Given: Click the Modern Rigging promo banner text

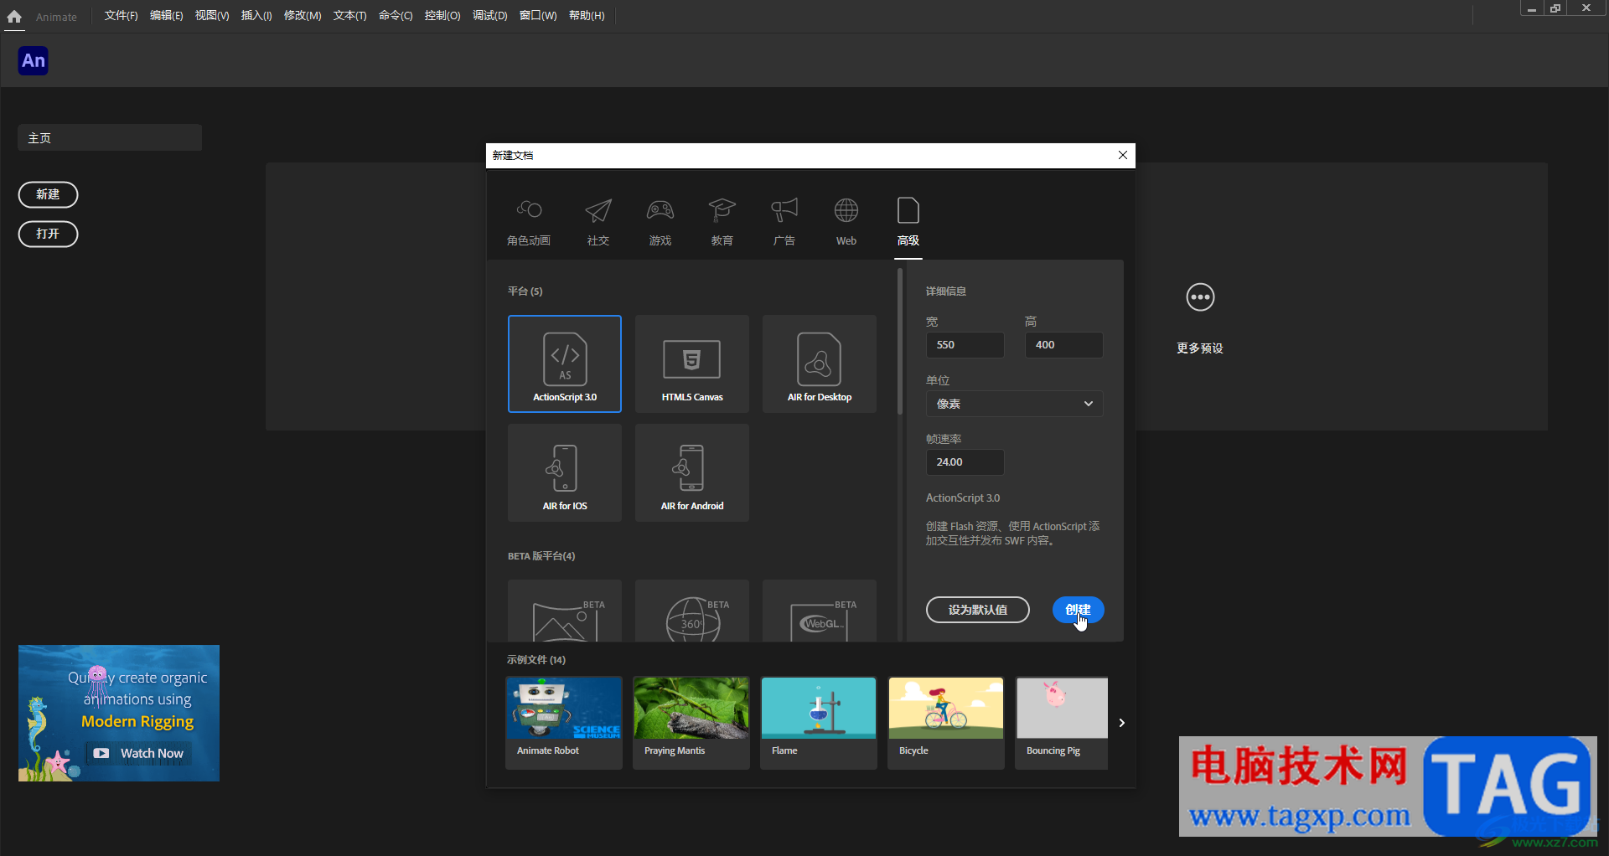Looking at the screenshot, I should (x=137, y=721).
